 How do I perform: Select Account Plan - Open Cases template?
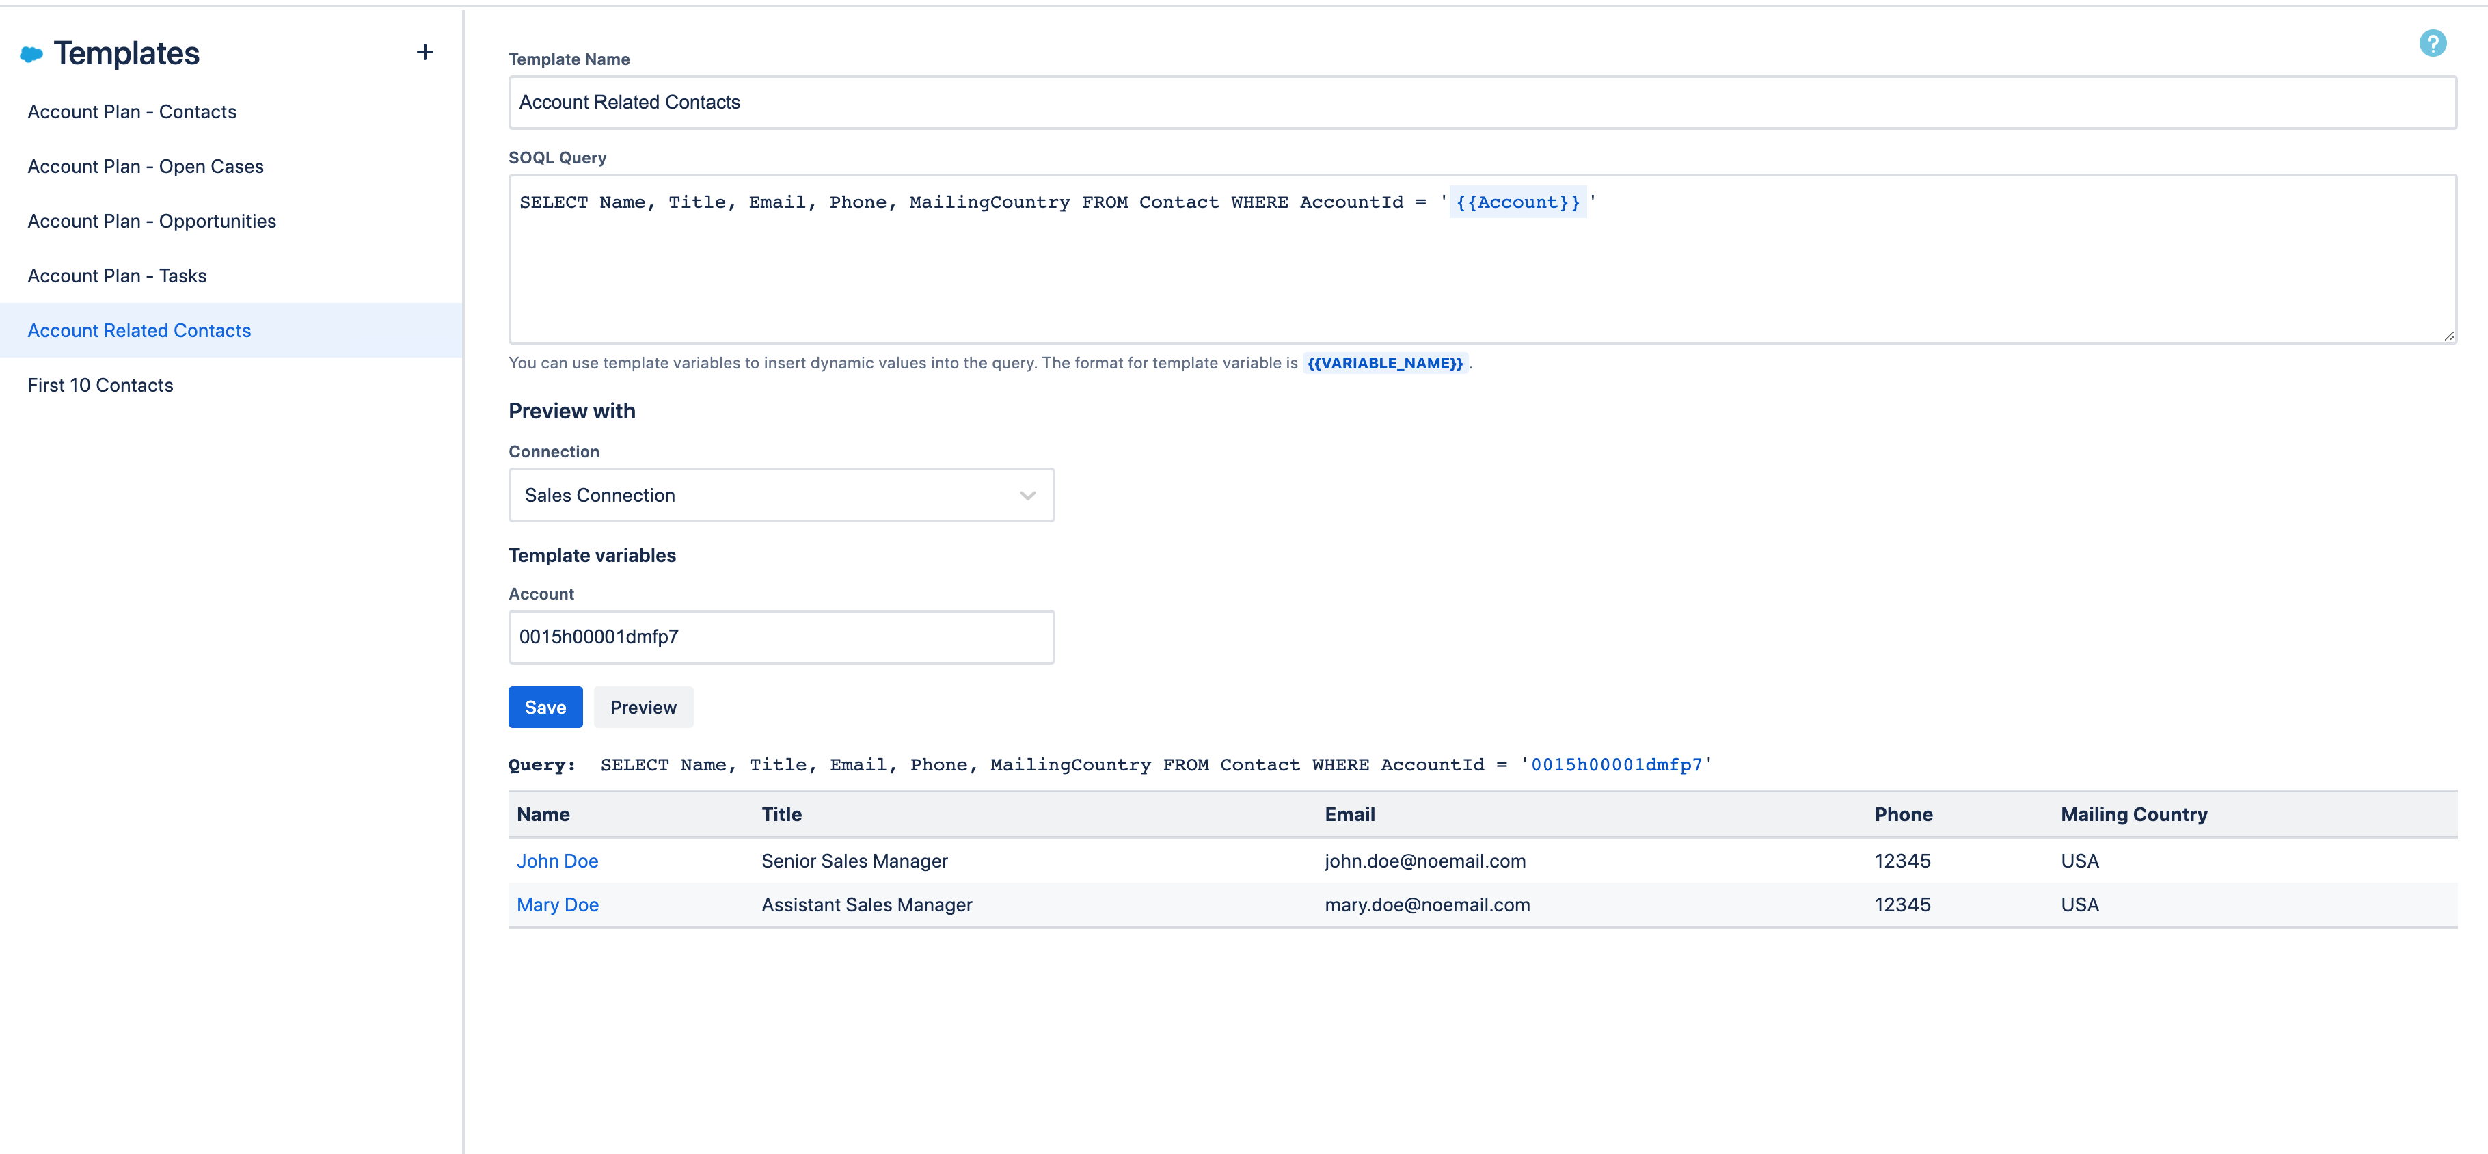(145, 166)
